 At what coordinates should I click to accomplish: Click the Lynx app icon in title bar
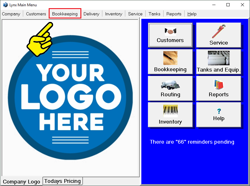coord(5,5)
